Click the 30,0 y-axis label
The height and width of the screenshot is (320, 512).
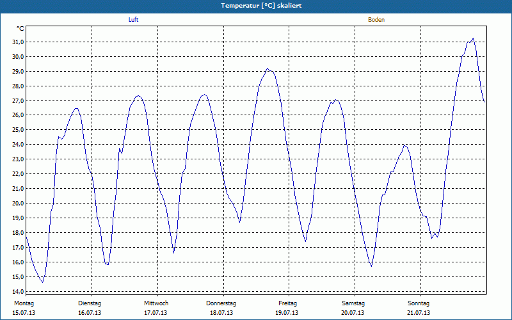click(18, 56)
